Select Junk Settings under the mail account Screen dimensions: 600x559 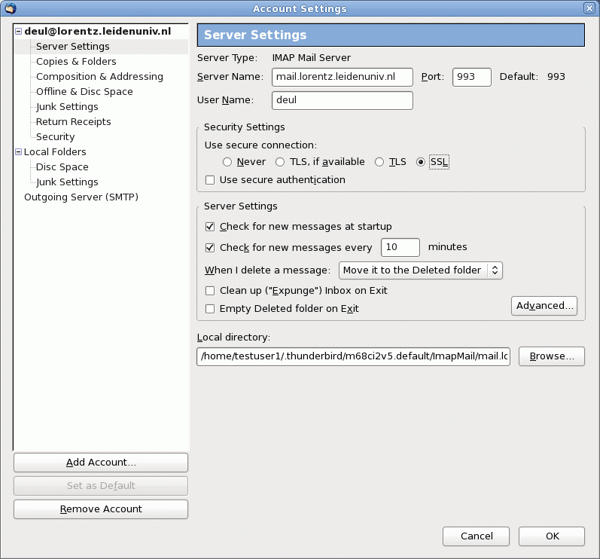tap(67, 107)
